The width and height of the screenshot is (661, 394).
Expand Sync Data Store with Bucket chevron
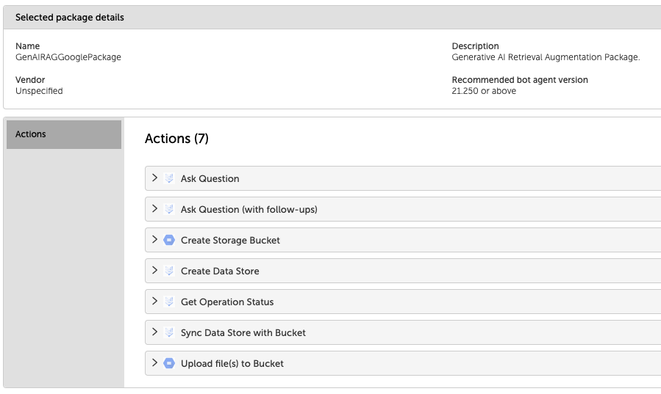pyautogui.click(x=154, y=332)
